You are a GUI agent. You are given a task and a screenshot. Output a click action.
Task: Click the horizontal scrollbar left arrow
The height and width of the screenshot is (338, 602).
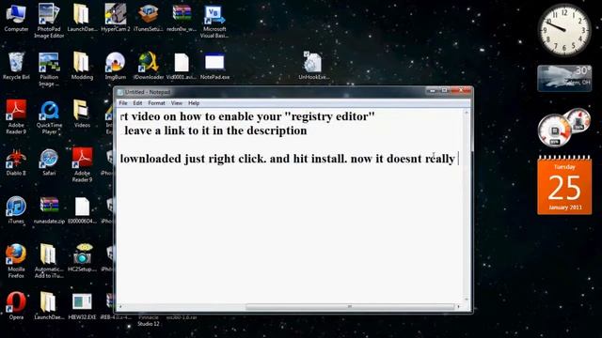tap(120, 307)
